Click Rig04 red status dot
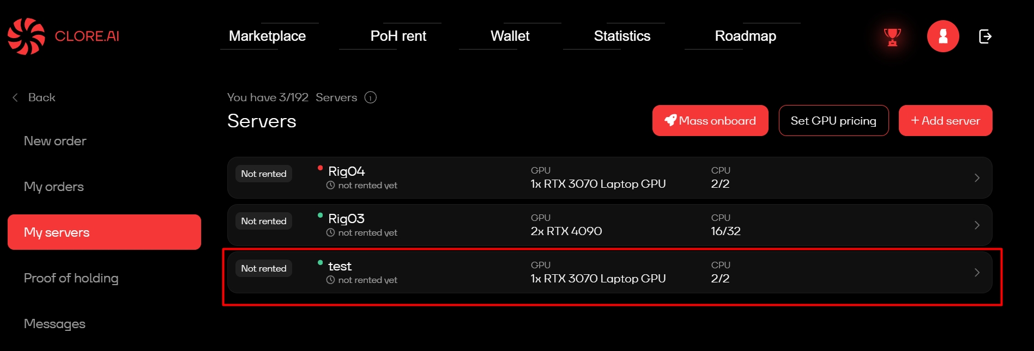The width and height of the screenshot is (1034, 351). pyautogui.click(x=321, y=168)
